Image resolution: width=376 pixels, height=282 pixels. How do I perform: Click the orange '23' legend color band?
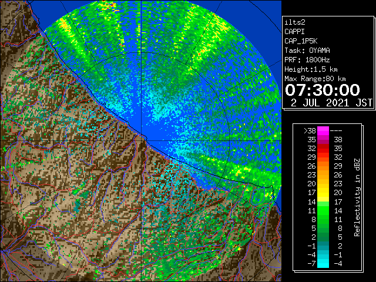click(x=323, y=175)
